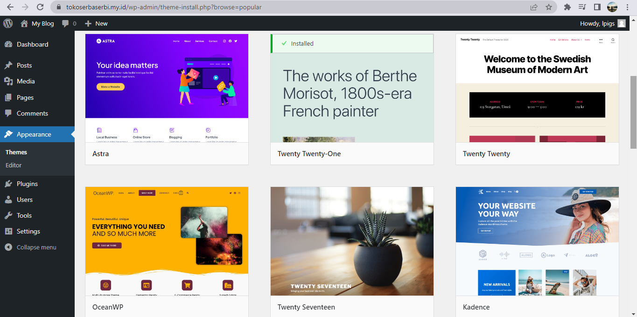637x317 pixels.
Task: Open Pages in the sidebar
Action: point(37,97)
